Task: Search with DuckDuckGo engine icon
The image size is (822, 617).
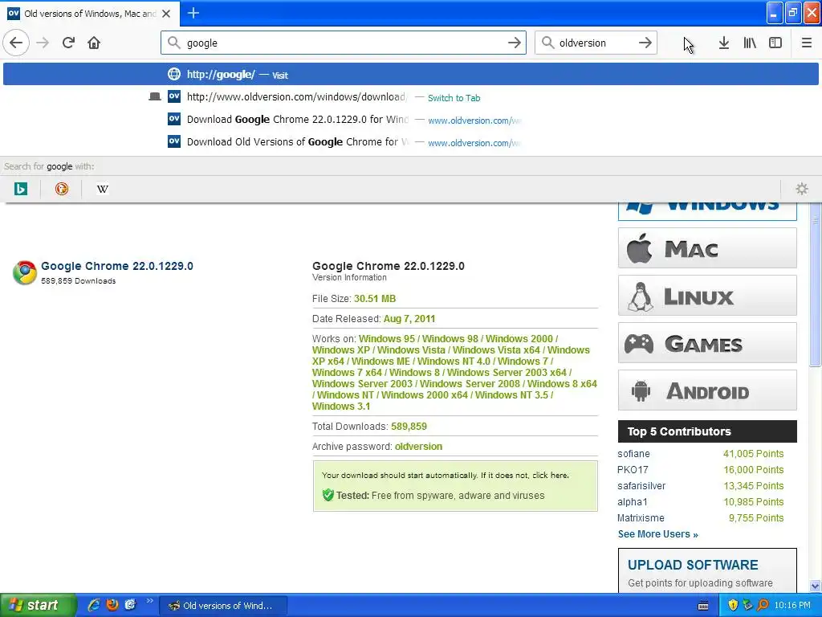Action: pos(61,189)
